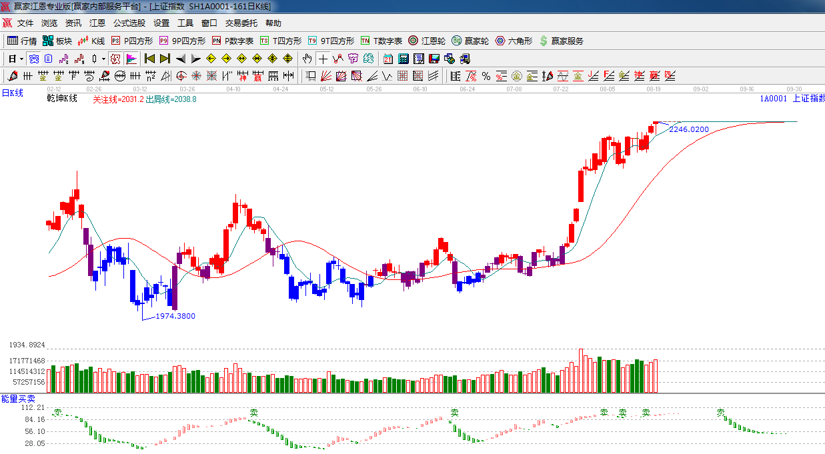Open the 公式选股 menu
825x454 pixels.
tap(129, 23)
